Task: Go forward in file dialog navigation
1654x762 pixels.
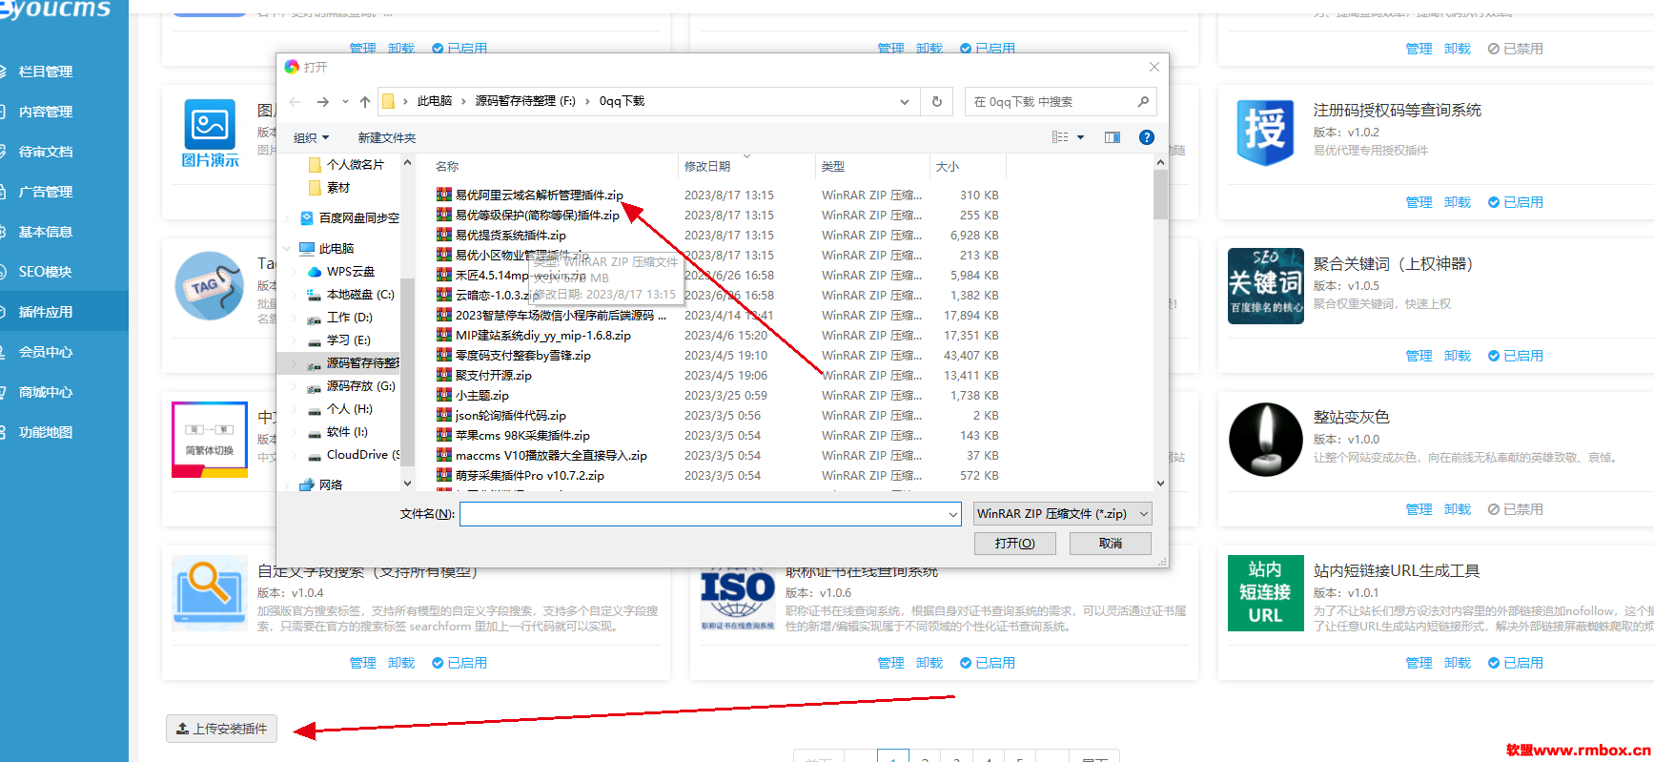Action: (x=322, y=101)
